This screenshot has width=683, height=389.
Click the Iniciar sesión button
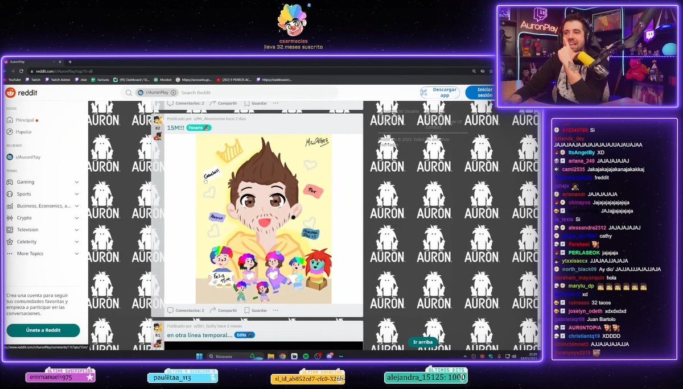(x=479, y=92)
